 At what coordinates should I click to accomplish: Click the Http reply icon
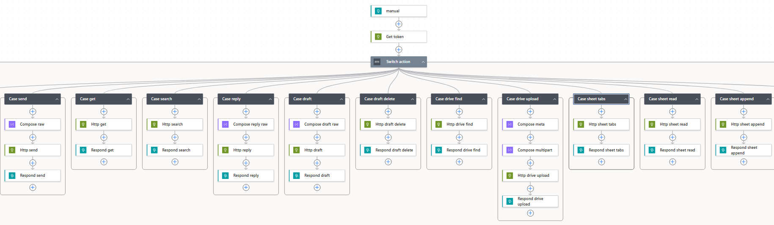(226, 150)
